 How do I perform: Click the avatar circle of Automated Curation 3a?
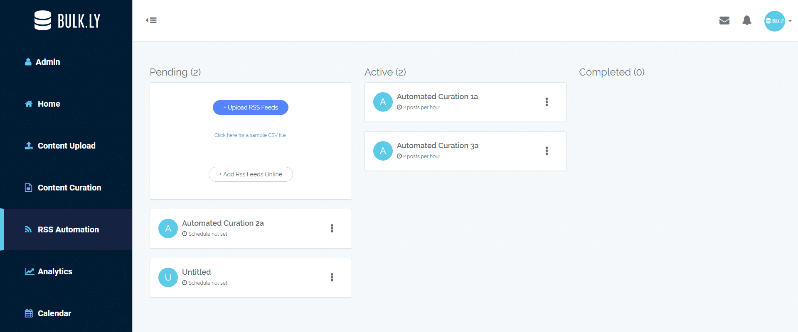383,151
